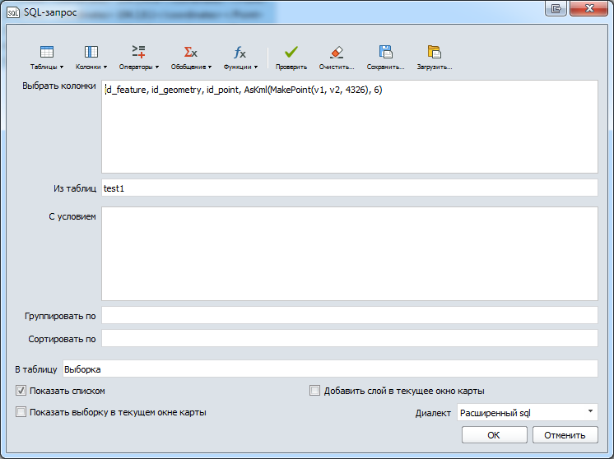Click the Сохранить floppy disk icon
Viewport: 614px width, 459px height.
point(385,53)
